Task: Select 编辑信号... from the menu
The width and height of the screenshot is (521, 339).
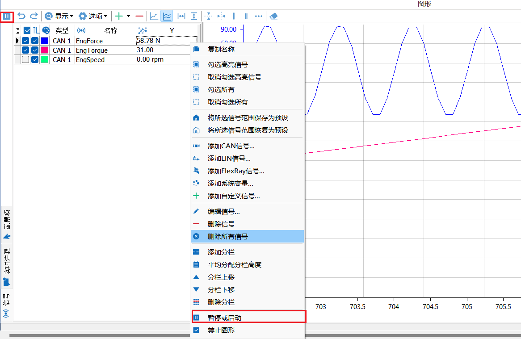Action: 248,212
